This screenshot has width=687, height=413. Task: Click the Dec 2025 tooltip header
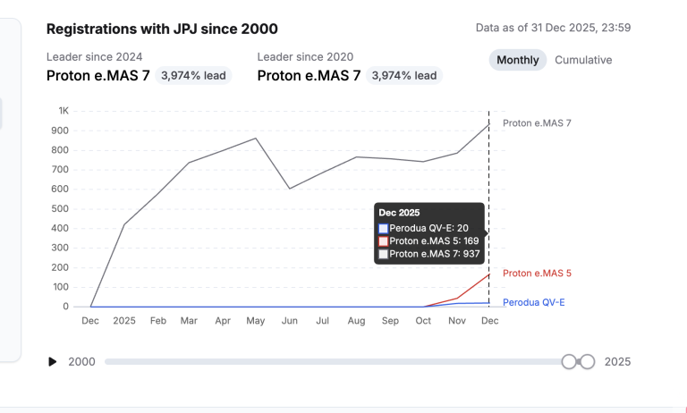tap(399, 213)
